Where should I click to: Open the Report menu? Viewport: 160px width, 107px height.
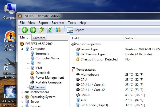click(x=43, y=23)
